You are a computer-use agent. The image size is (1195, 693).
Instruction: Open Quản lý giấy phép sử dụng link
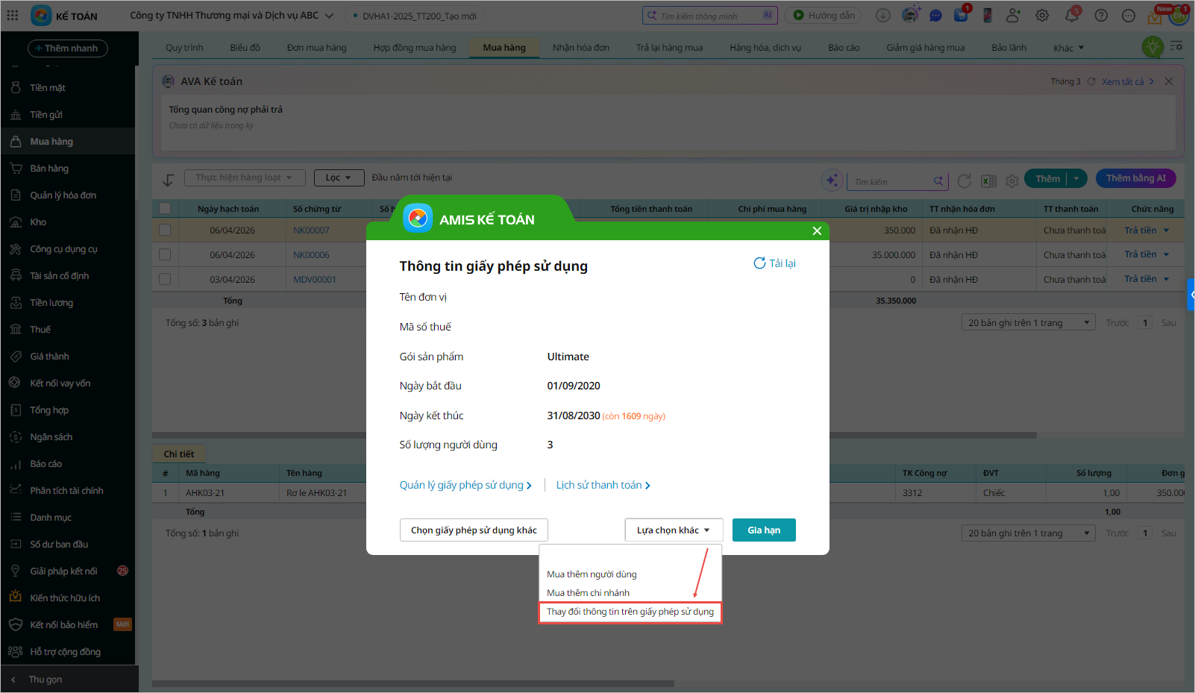pyautogui.click(x=465, y=486)
